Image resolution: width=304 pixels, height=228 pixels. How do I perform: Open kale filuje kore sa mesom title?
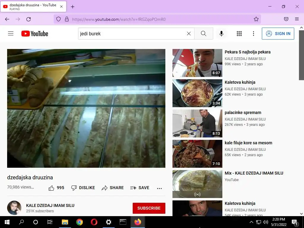click(x=248, y=143)
